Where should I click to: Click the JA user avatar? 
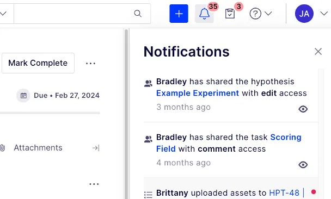[304, 14]
